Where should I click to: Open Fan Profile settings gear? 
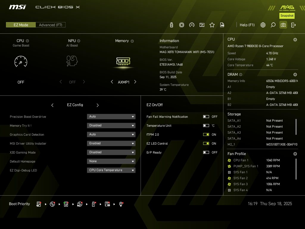pos(295,154)
